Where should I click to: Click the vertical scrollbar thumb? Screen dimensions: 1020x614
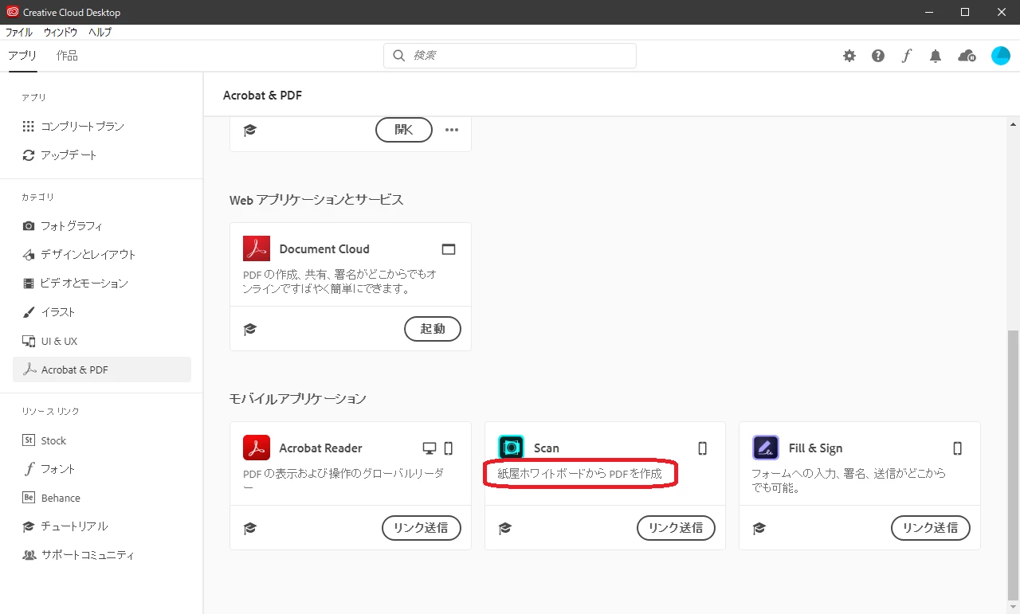coord(1013,465)
